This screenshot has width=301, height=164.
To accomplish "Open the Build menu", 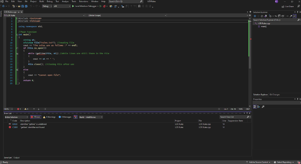I will (41, 1).
